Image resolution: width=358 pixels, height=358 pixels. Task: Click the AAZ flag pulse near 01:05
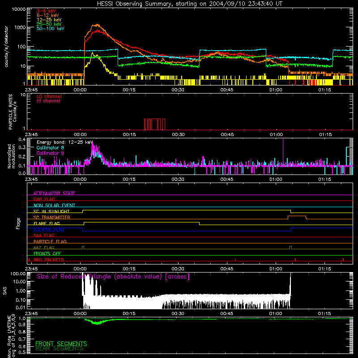click(x=290, y=247)
